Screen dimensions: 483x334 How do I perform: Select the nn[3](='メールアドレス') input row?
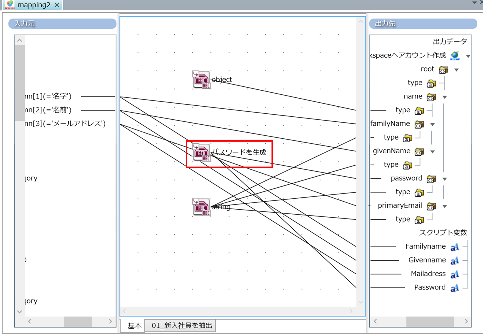(x=65, y=124)
